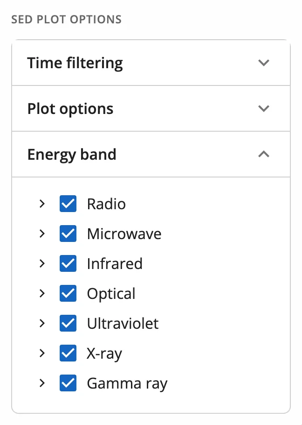
Task: Expand the Infrared band tree arrow
Action: (42, 263)
